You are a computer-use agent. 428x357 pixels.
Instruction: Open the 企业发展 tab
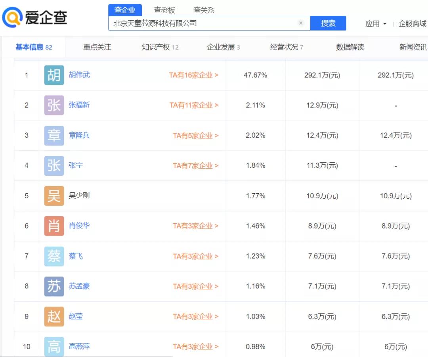tap(223, 47)
